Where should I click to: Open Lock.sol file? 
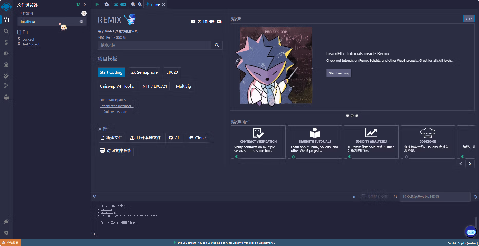point(28,39)
